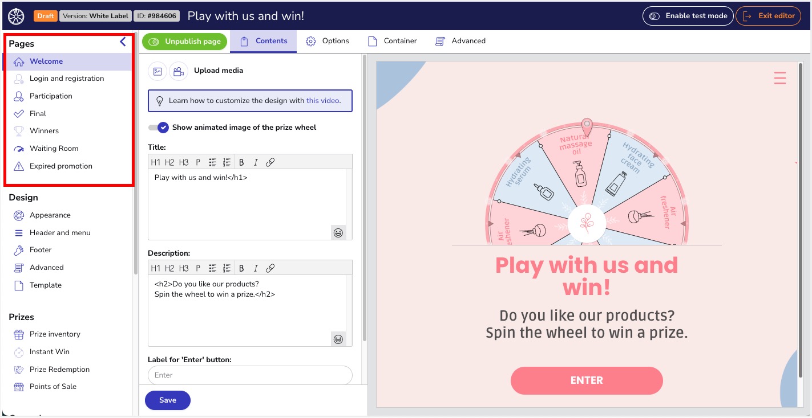812x418 pixels.
Task: Enable test mode
Action: click(x=688, y=16)
